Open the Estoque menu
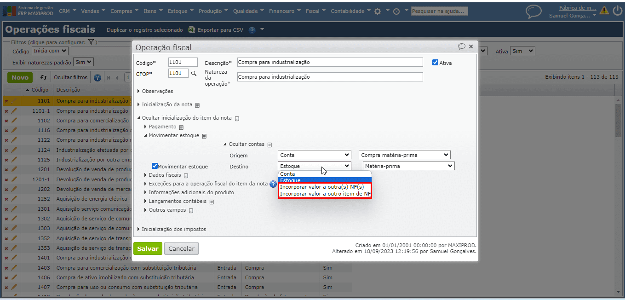 click(181, 11)
